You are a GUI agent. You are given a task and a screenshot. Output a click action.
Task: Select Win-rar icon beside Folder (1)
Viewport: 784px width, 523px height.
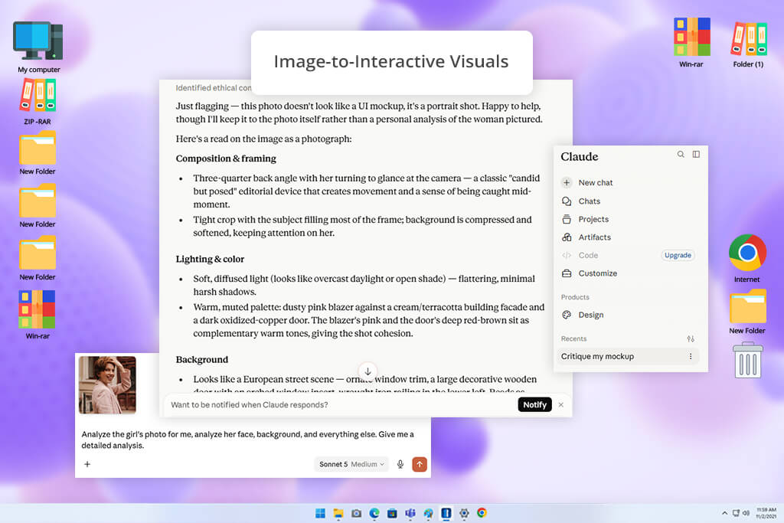(x=691, y=42)
